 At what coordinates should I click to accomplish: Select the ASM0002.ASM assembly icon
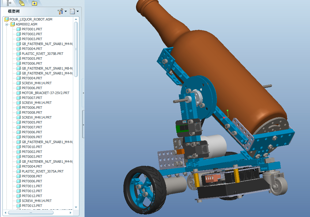13,24
